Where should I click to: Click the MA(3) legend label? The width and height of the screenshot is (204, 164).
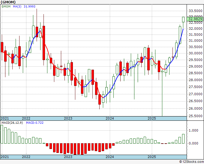pyautogui.click(x=17, y=6)
